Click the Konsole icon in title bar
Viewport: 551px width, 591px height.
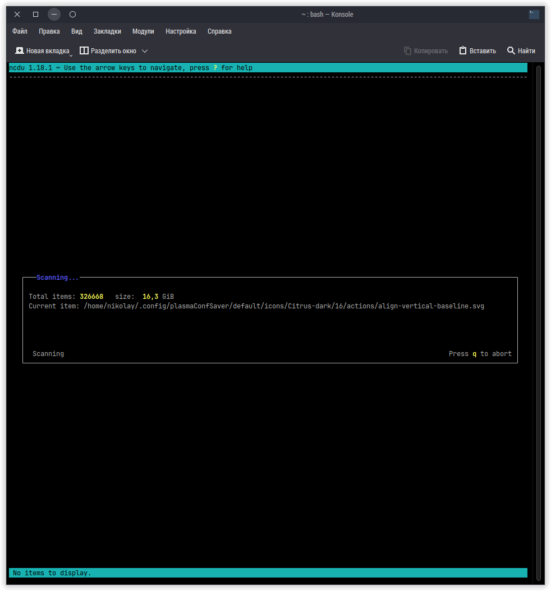[534, 15]
